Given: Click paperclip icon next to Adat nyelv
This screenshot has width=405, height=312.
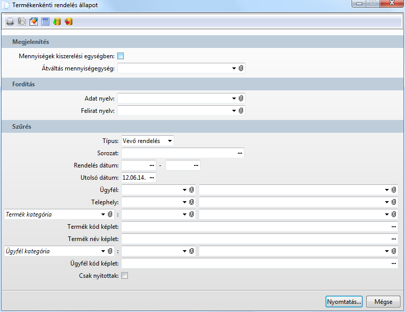Looking at the screenshot, I should click(241, 98).
